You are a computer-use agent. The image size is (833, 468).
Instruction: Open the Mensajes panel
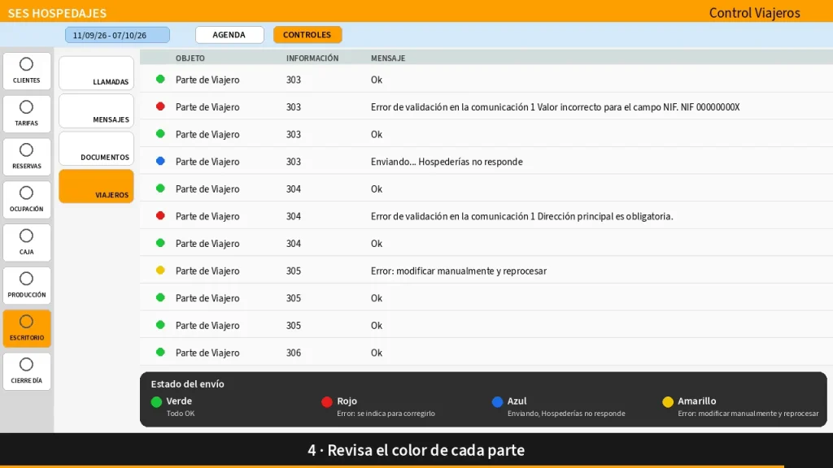(x=96, y=110)
